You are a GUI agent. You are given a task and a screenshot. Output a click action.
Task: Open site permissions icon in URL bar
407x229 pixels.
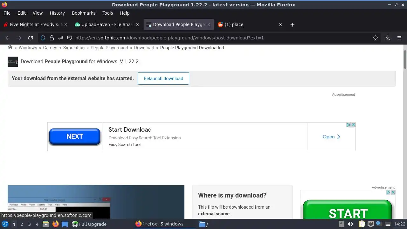point(61,38)
